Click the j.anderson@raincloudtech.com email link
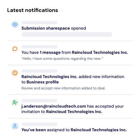 coord(54,106)
